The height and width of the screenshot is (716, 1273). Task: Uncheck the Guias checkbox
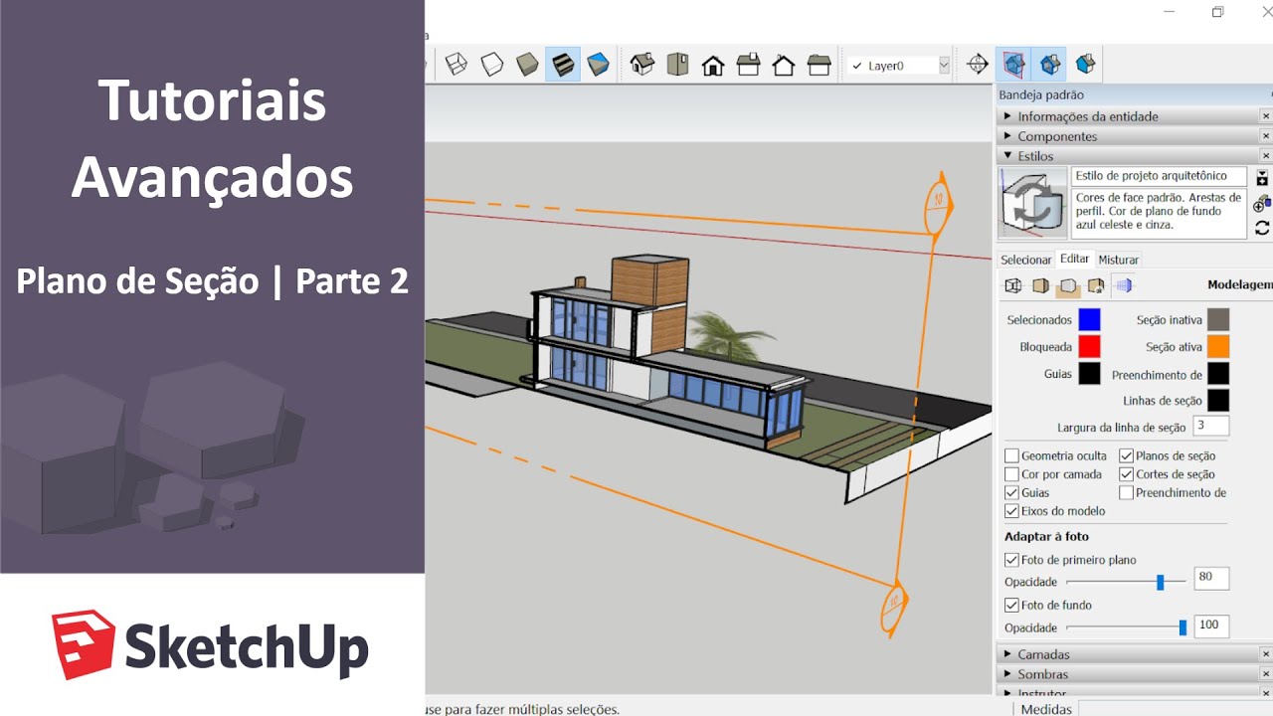pyautogui.click(x=1011, y=492)
